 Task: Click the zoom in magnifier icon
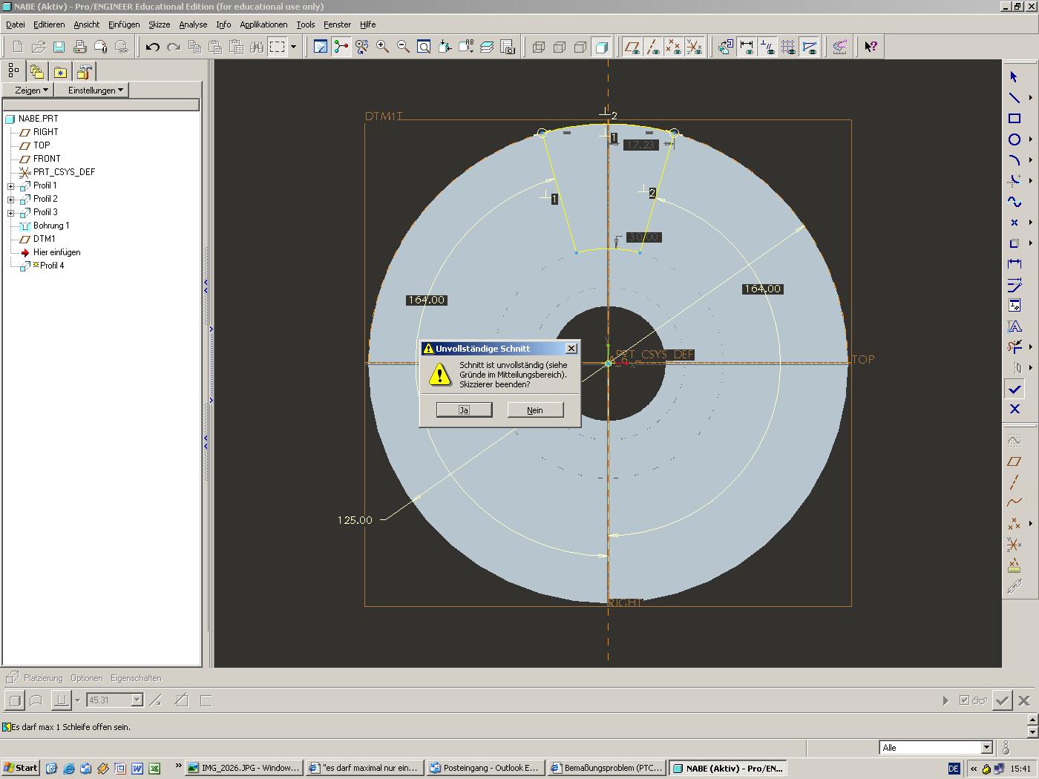383,47
